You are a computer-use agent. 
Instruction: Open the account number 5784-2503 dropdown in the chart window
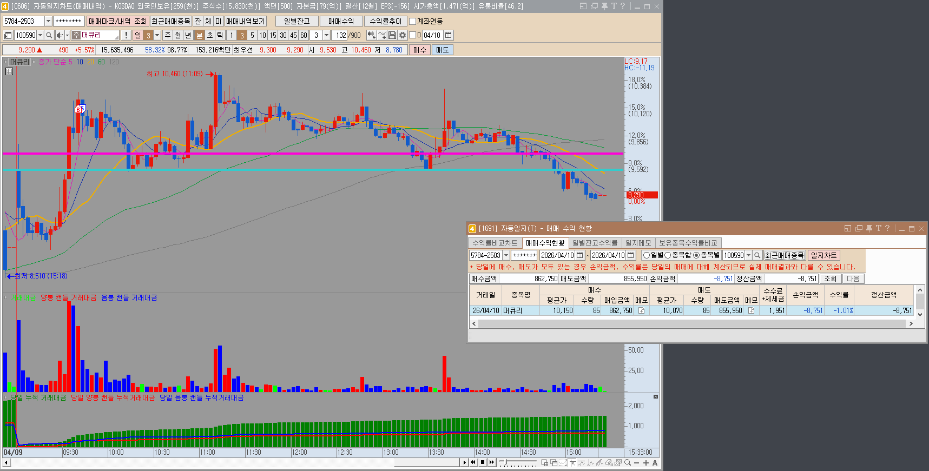48,21
